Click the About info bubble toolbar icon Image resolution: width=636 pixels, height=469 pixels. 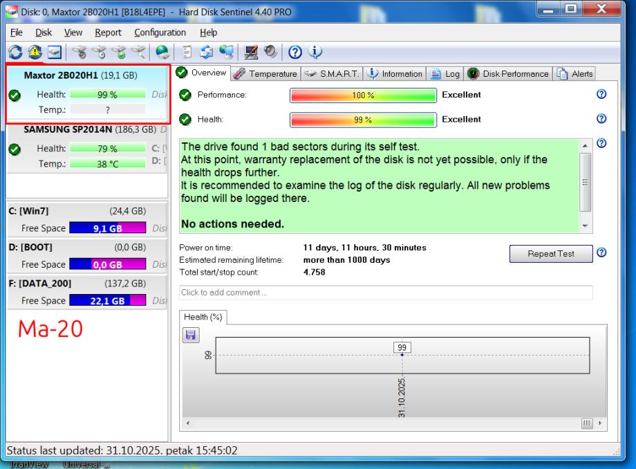[315, 52]
